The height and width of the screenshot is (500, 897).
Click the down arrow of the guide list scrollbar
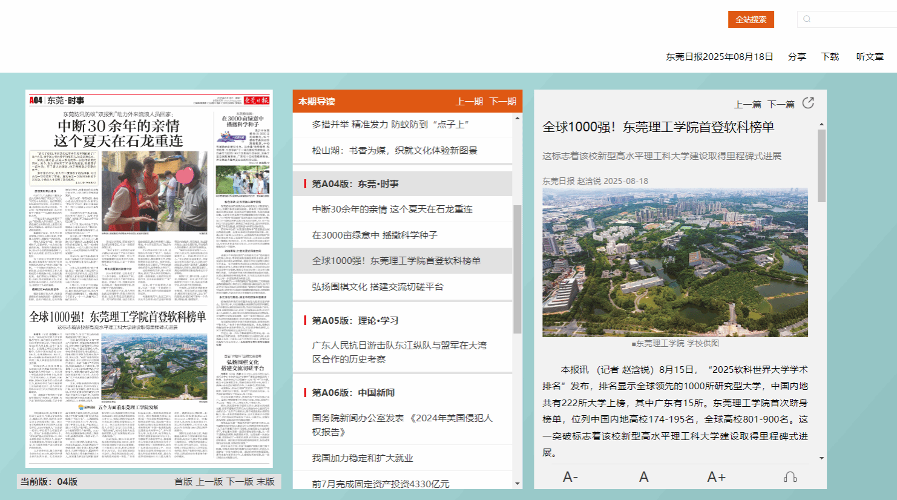(x=517, y=484)
